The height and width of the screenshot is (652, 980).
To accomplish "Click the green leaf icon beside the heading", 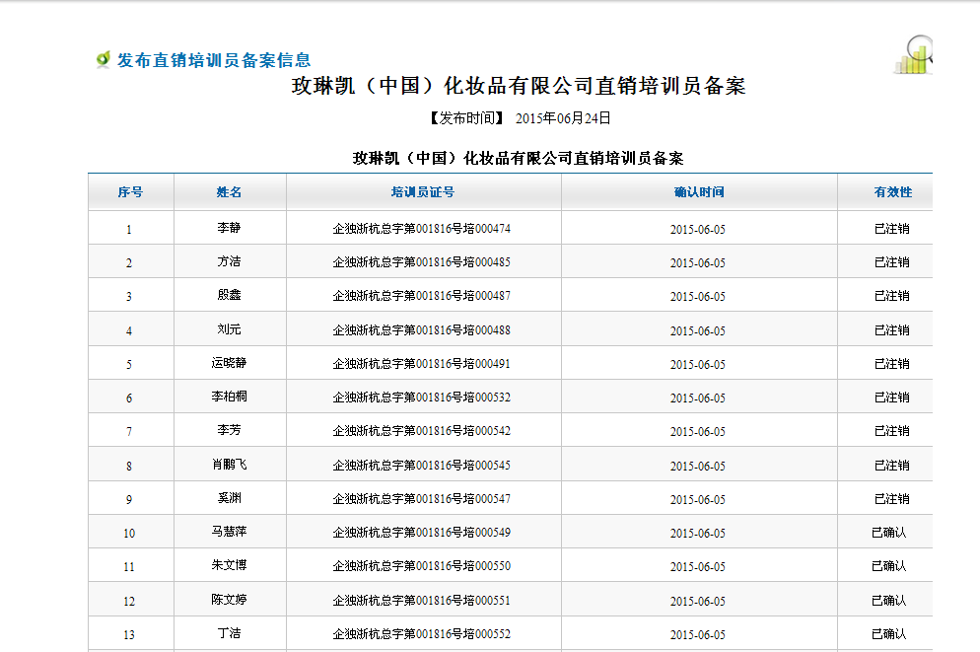I will pyautogui.click(x=103, y=60).
